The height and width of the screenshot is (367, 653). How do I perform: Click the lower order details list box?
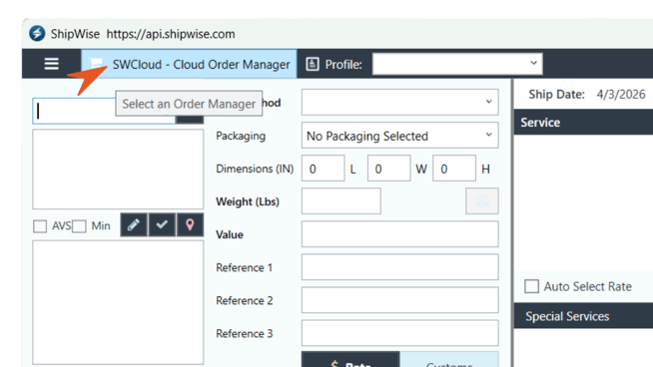click(x=118, y=302)
